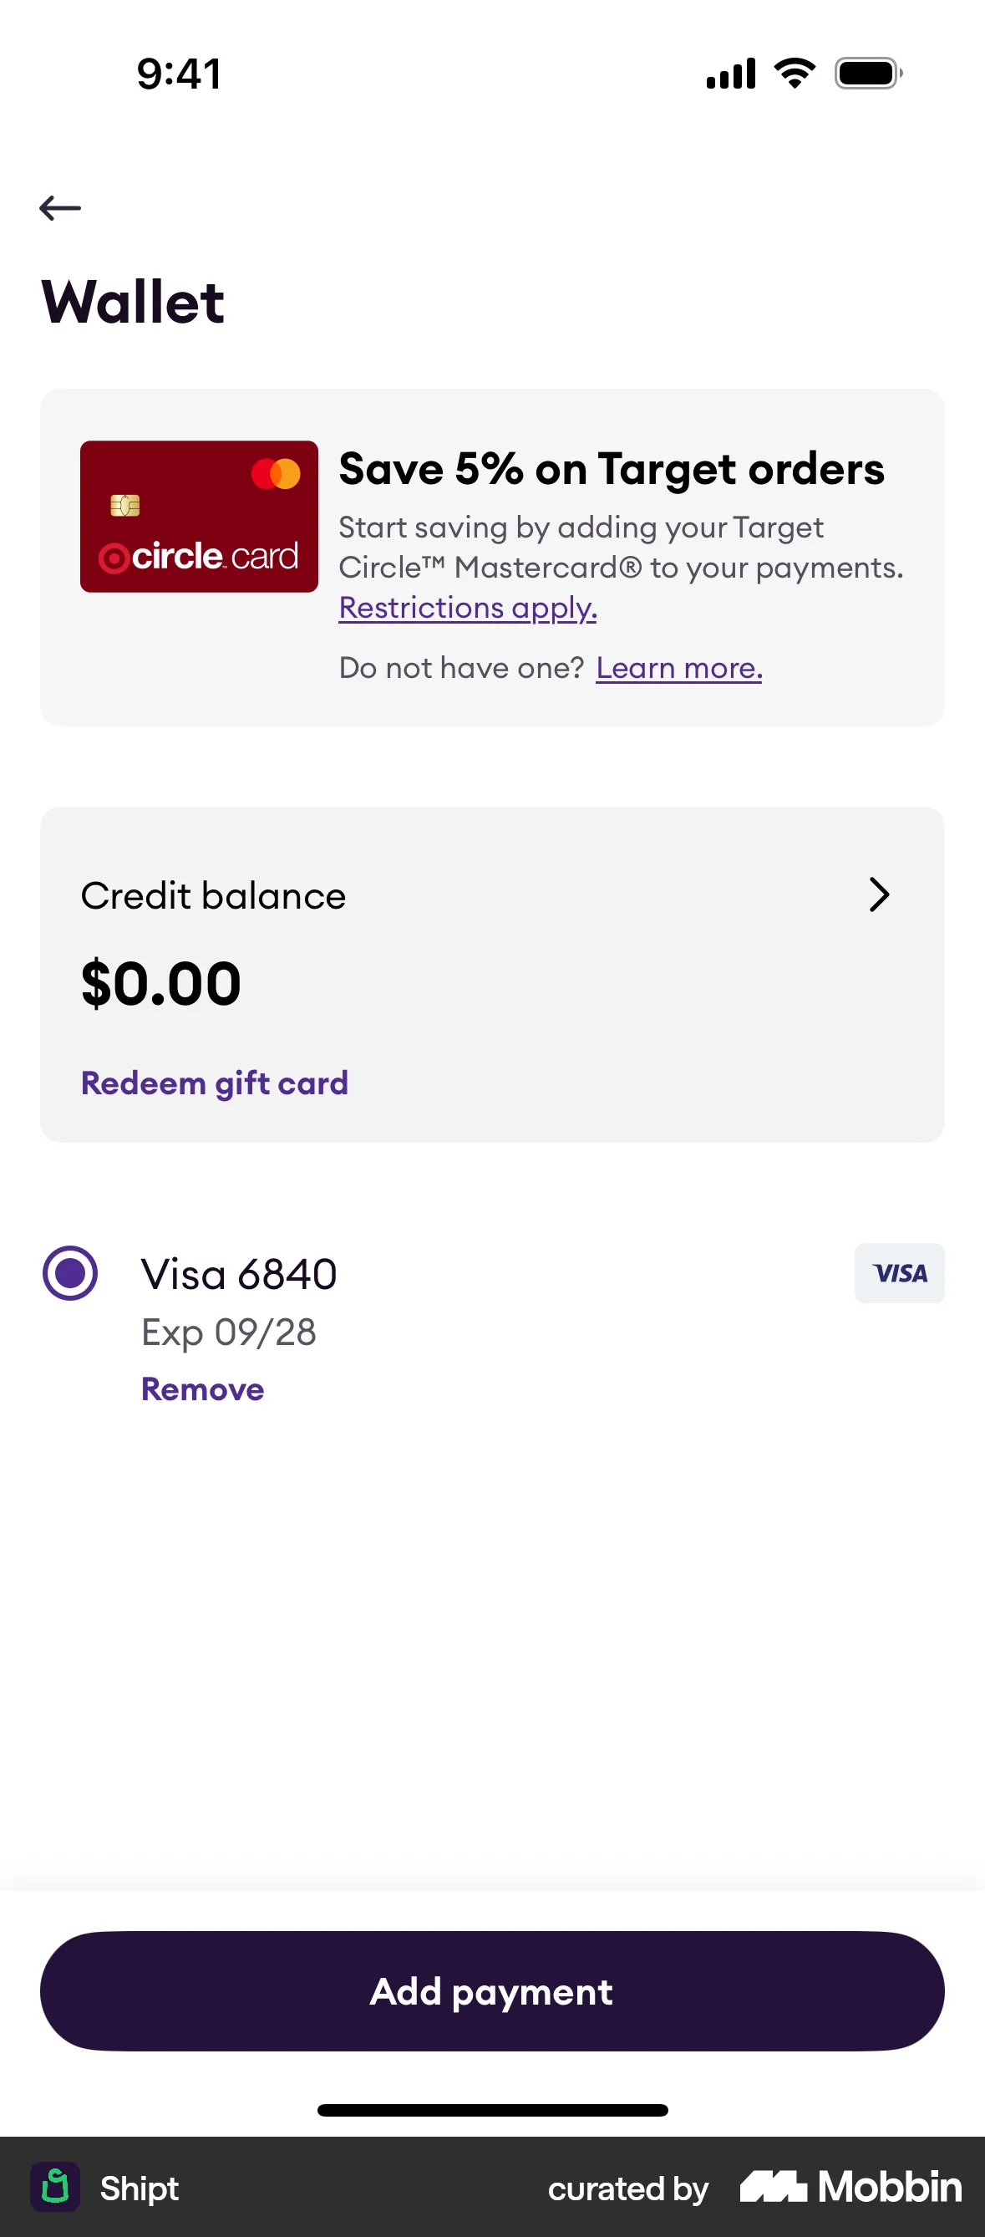Tap the $0.00 credit balance amount
Screen dimensions: 985x2237
pos(161,984)
